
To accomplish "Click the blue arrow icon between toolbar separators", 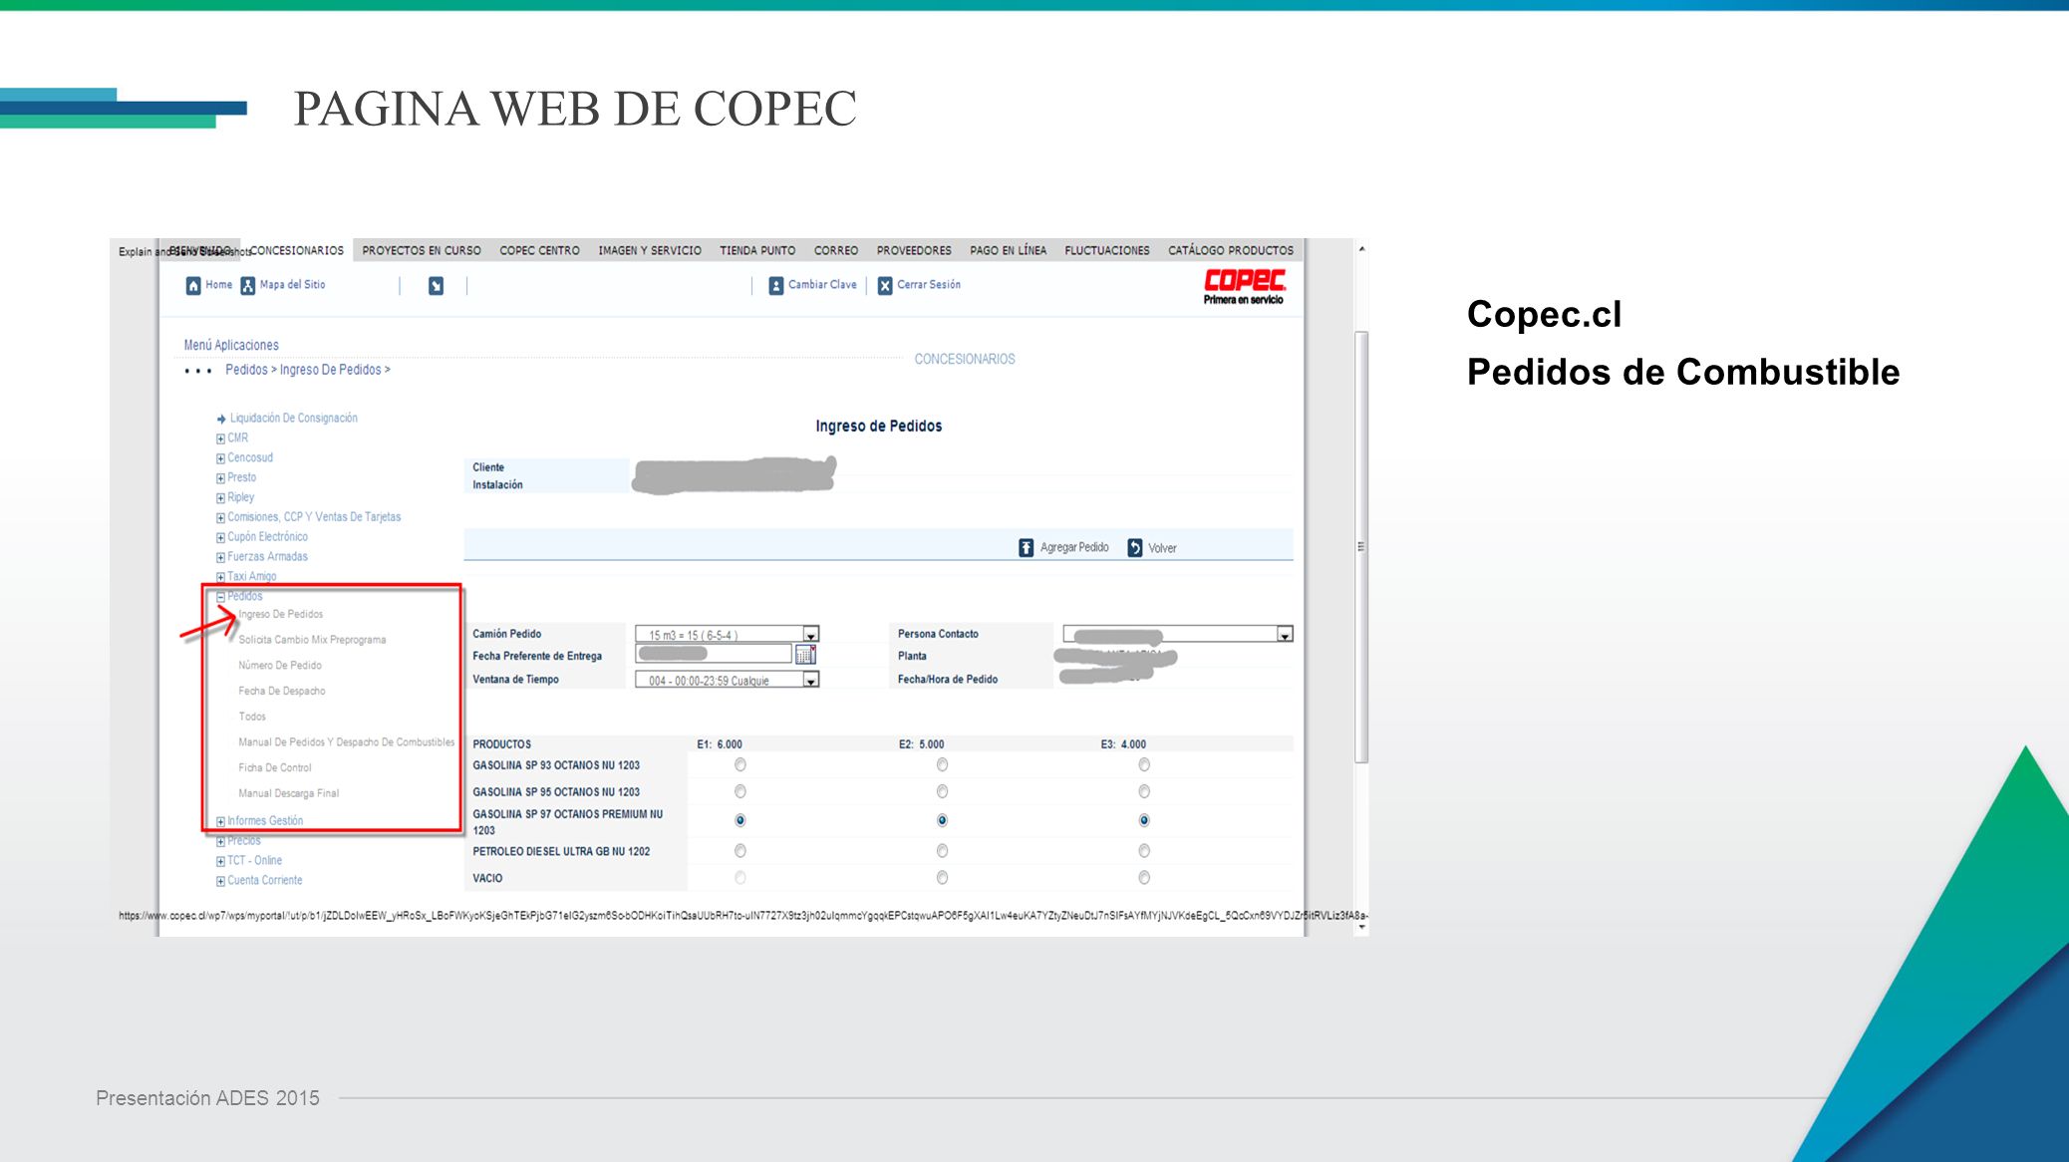I will (x=436, y=286).
